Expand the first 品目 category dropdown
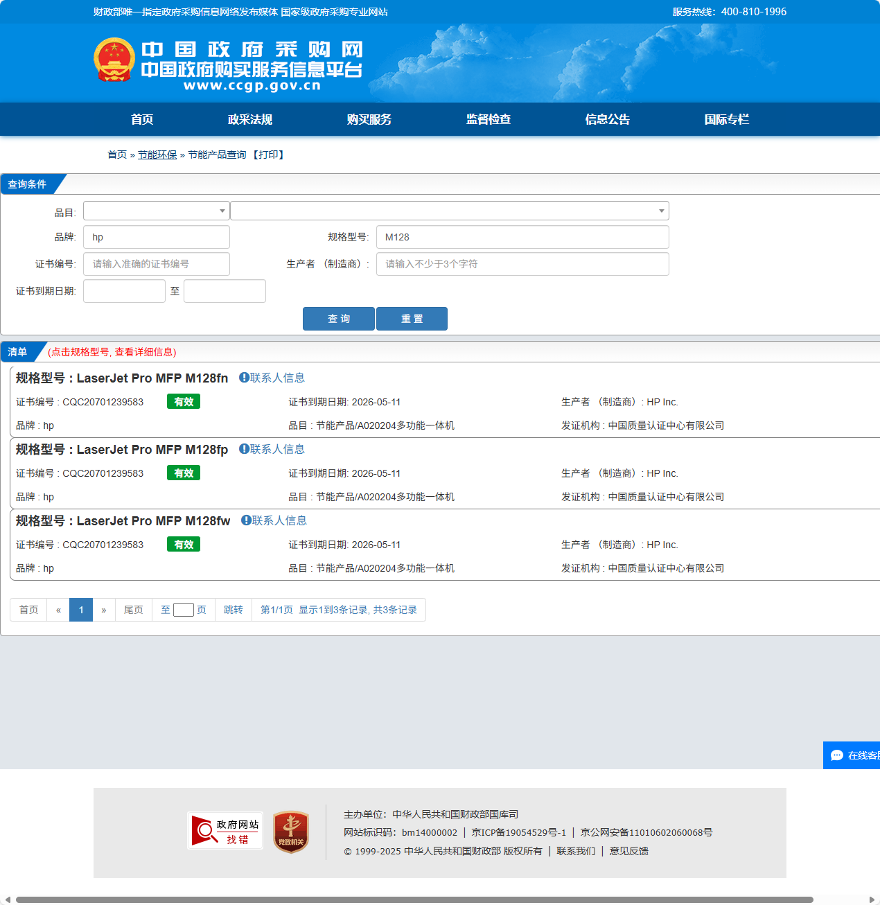Viewport: 880px width, 905px height. pos(157,211)
